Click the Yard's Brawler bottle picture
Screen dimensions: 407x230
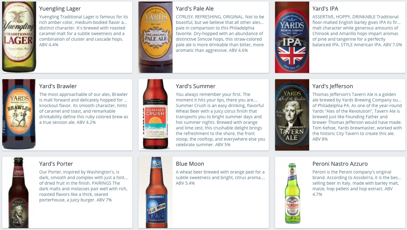click(x=19, y=114)
